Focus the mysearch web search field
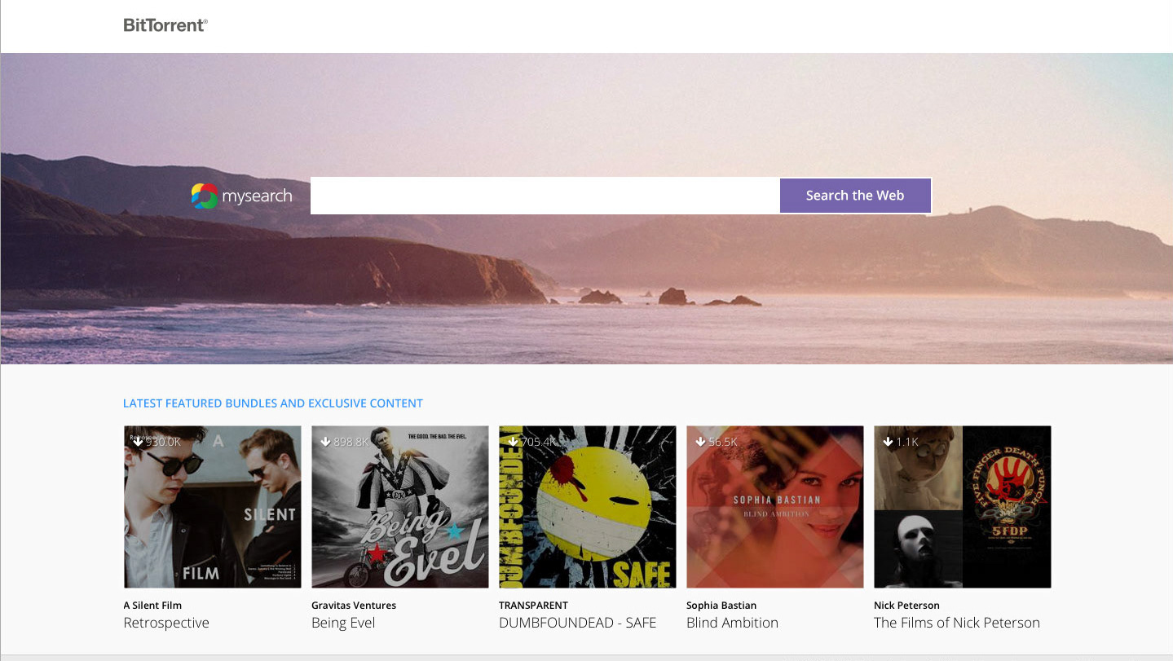Viewport: 1173px width, 661px height. [545, 196]
